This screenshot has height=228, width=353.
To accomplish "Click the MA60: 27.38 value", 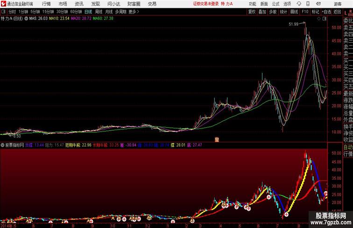I will (103, 19).
